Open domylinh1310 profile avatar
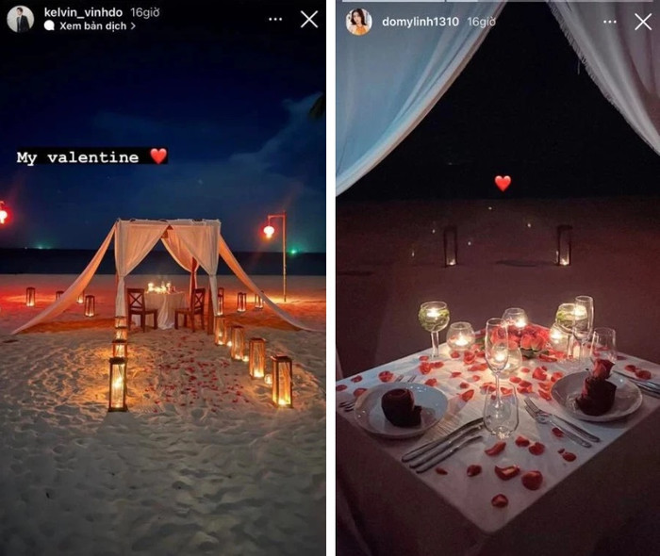The height and width of the screenshot is (556, 660). [x=358, y=21]
